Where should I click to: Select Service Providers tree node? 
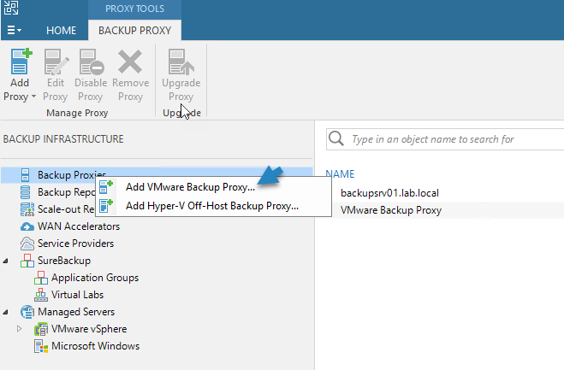[75, 244]
